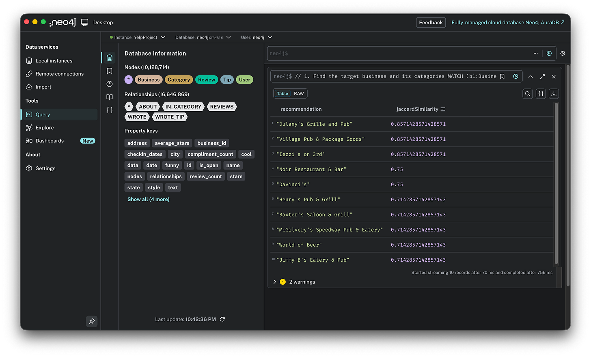Click the WROTE_TIP relationship type
Image resolution: width=591 pixels, height=357 pixels.
click(170, 117)
